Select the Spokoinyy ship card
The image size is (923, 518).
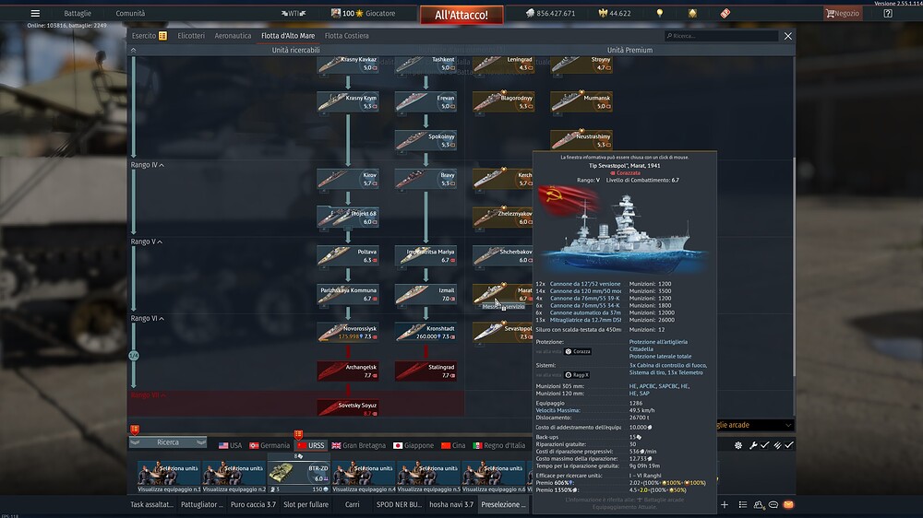(426, 140)
